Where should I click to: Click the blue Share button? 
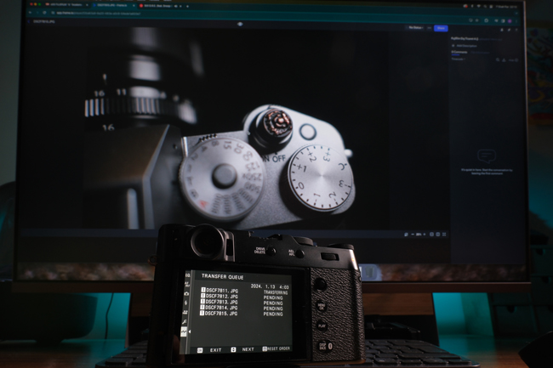(441, 28)
